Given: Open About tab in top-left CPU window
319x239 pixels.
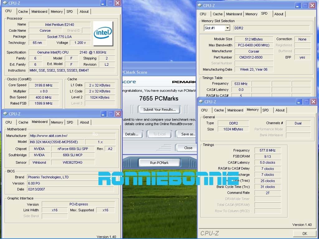Looking at the screenshot, I should [x=84, y=12].
